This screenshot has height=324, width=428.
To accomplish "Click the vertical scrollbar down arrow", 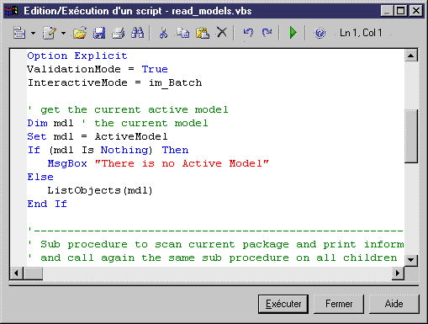I will tap(411, 260).
